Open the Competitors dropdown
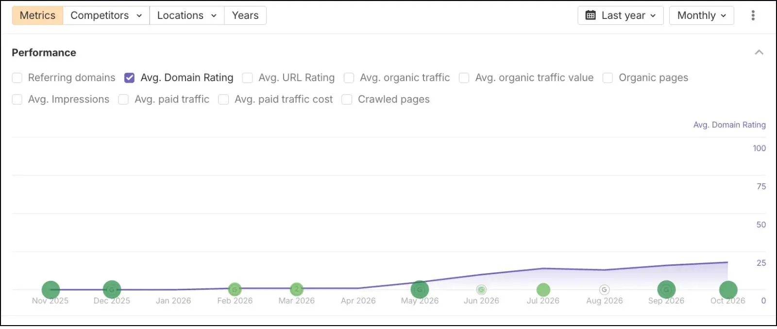 [106, 16]
